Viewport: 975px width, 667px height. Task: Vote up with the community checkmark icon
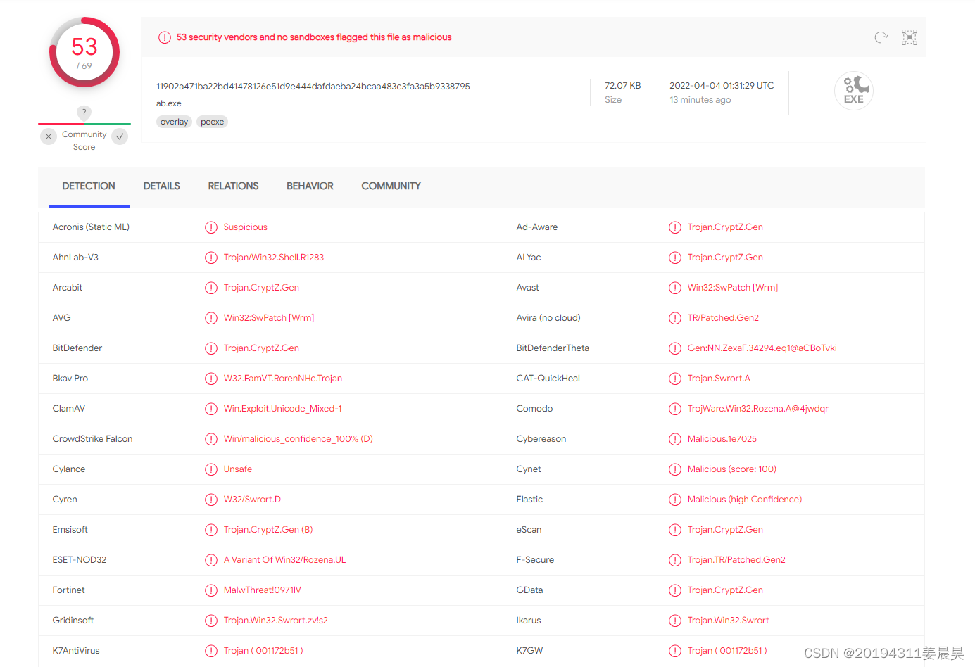click(x=120, y=136)
